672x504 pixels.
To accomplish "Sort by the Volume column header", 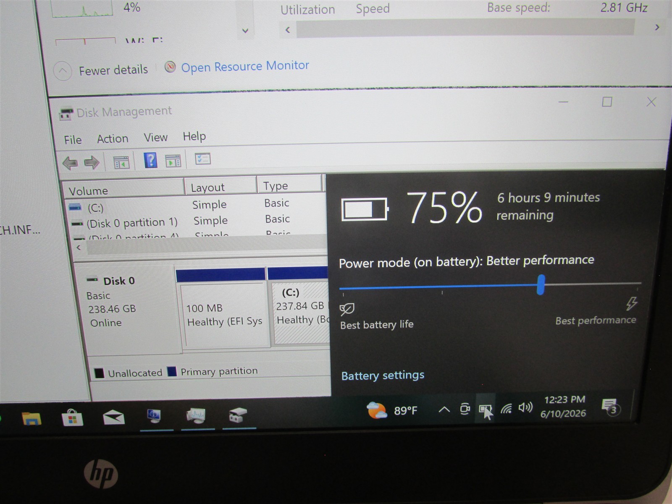I will (x=123, y=188).
